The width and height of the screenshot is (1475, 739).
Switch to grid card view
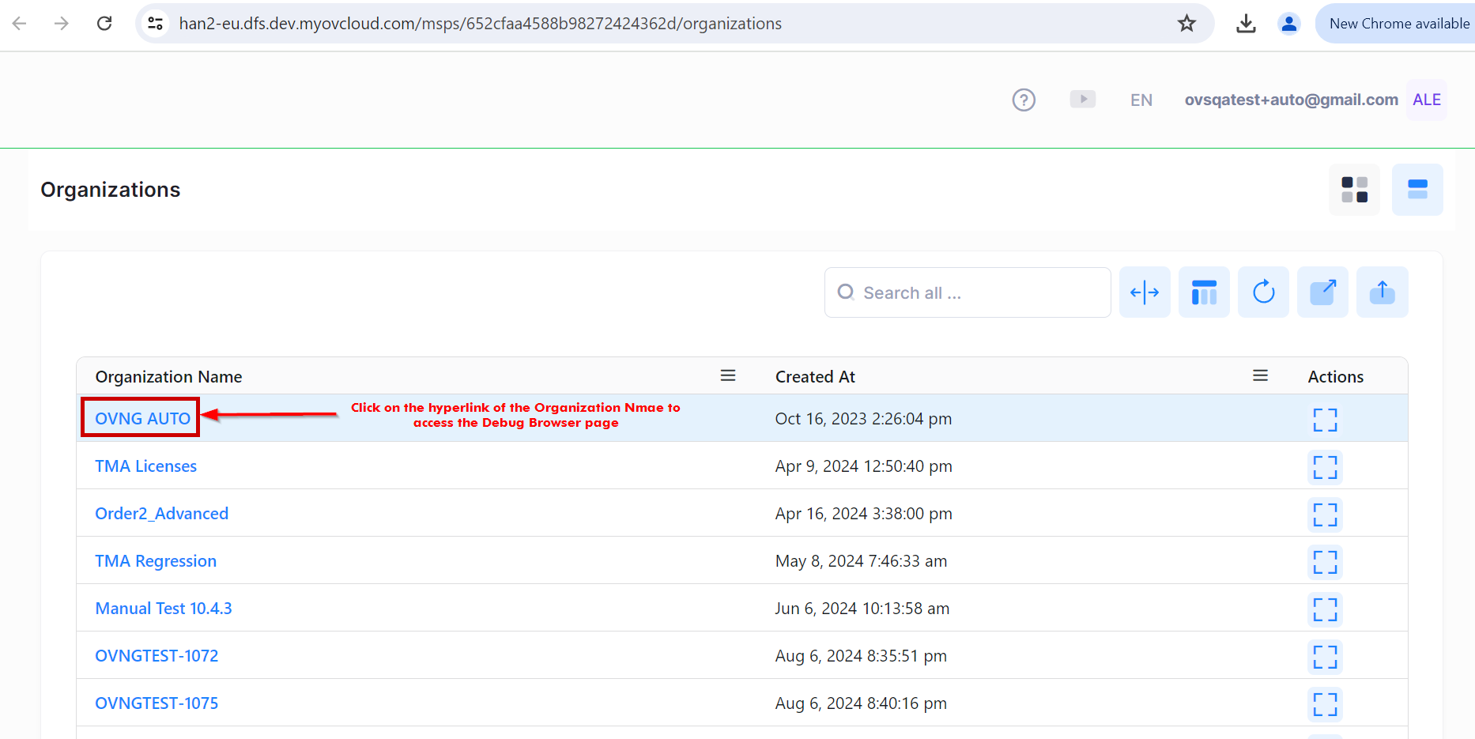pyautogui.click(x=1354, y=190)
